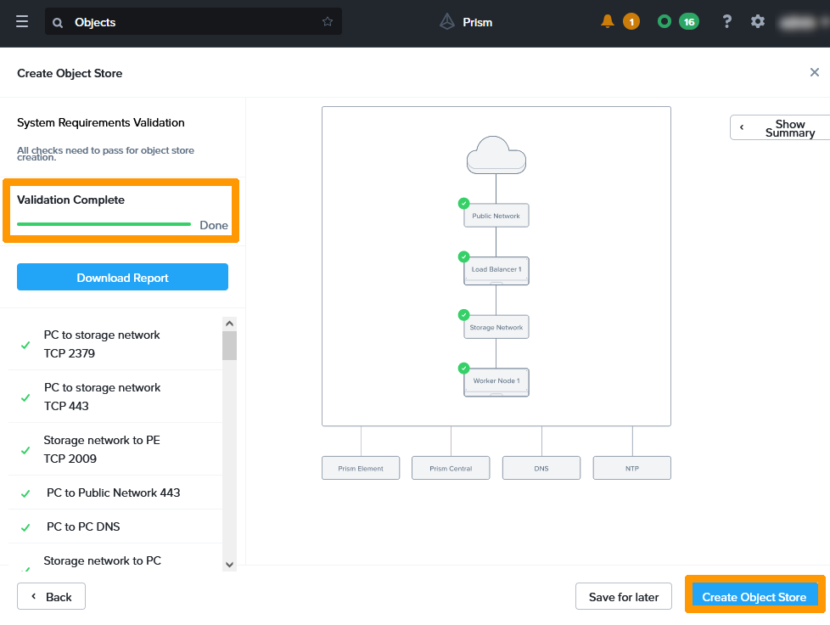Open the tasks circle status icon
The width and height of the screenshot is (830, 625).
pos(665,21)
